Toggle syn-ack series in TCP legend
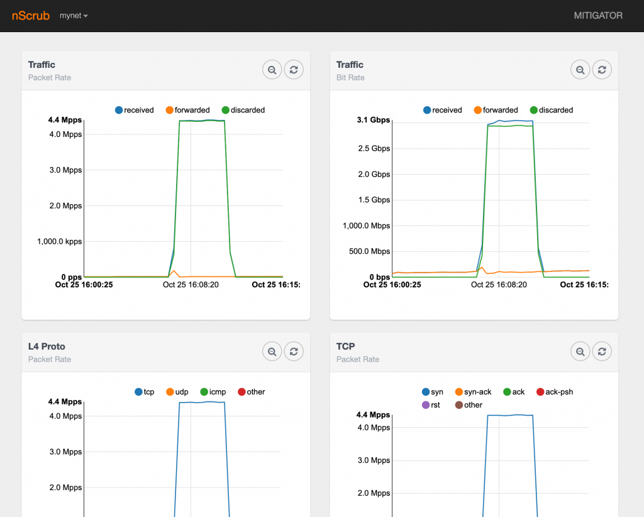Image resolution: width=644 pixels, height=517 pixels. pyautogui.click(x=473, y=392)
